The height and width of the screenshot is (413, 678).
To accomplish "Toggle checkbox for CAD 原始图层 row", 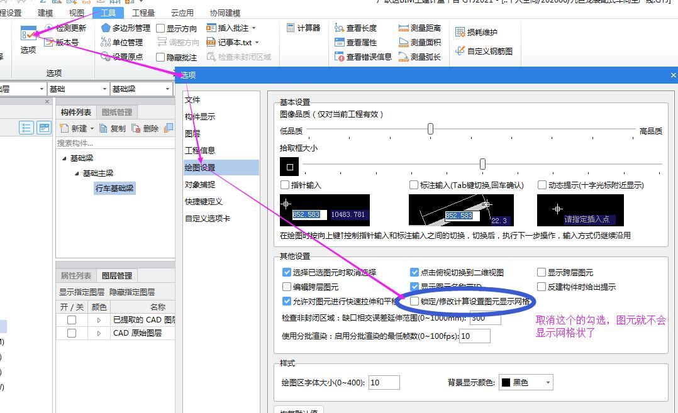I will click(x=72, y=333).
